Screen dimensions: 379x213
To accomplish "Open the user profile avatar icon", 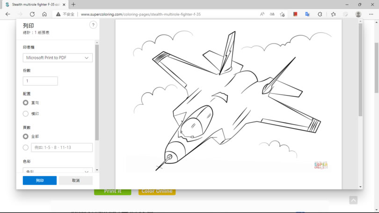I will tap(358, 14).
